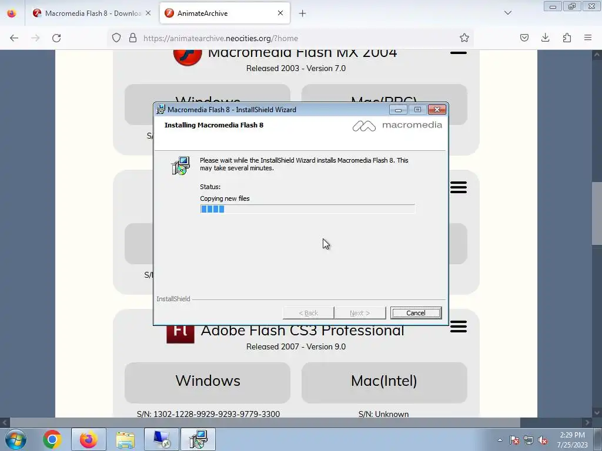The image size is (602, 451).
Task: Show hidden system tray icons
Action: [x=500, y=440]
